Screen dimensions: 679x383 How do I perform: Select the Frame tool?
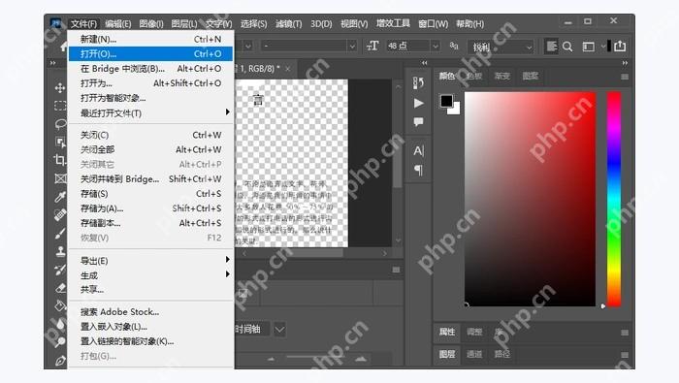[60, 178]
